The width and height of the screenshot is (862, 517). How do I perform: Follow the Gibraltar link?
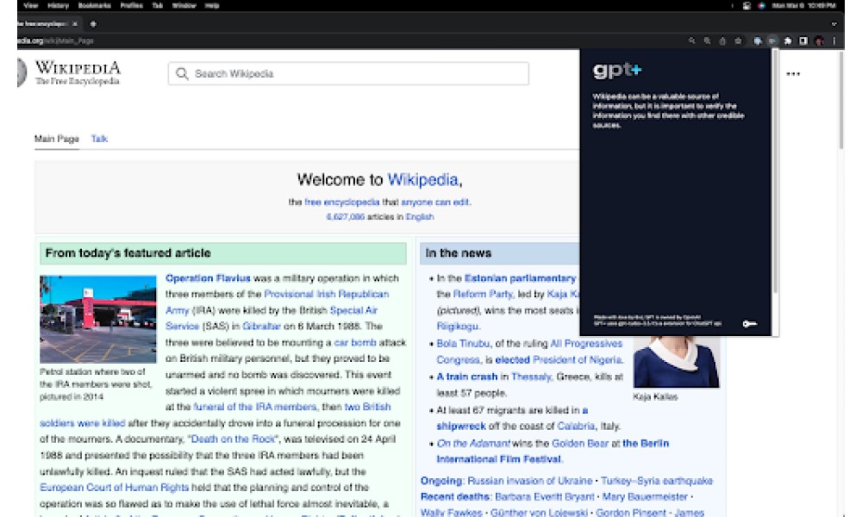tap(262, 327)
